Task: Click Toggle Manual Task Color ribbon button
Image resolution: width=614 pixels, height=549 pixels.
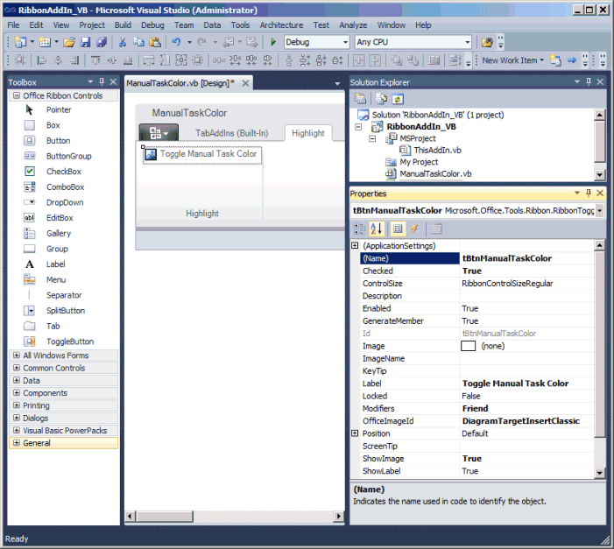Action: pos(202,154)
